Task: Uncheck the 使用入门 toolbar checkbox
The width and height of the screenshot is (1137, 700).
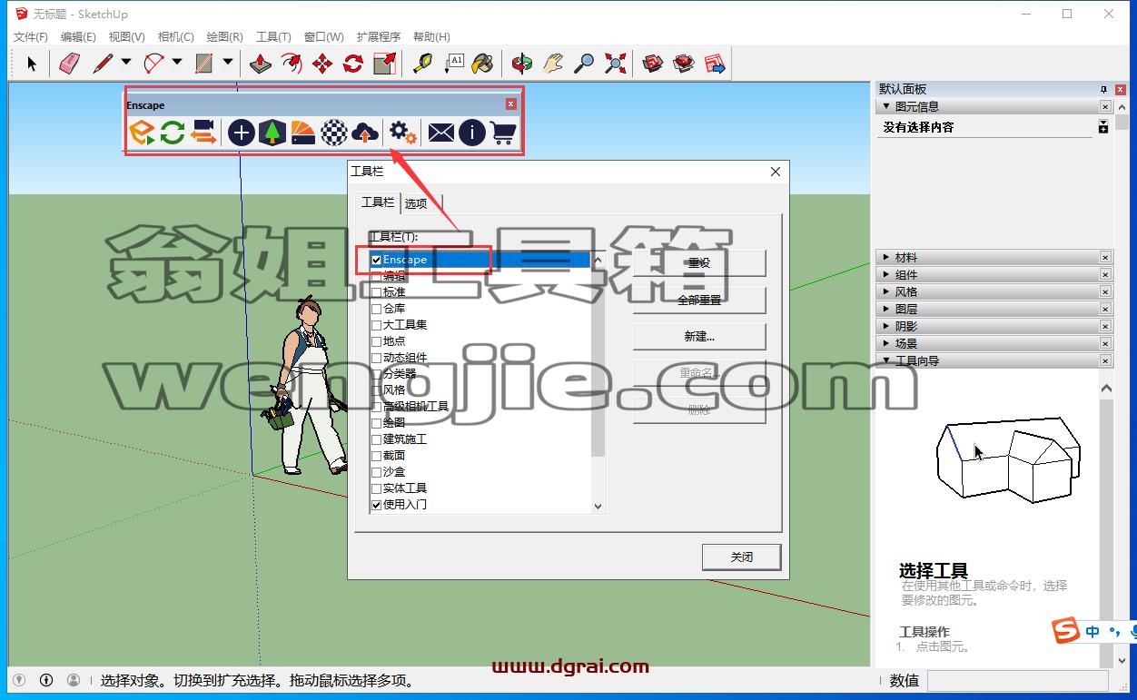Action: [x=376, y=505]
